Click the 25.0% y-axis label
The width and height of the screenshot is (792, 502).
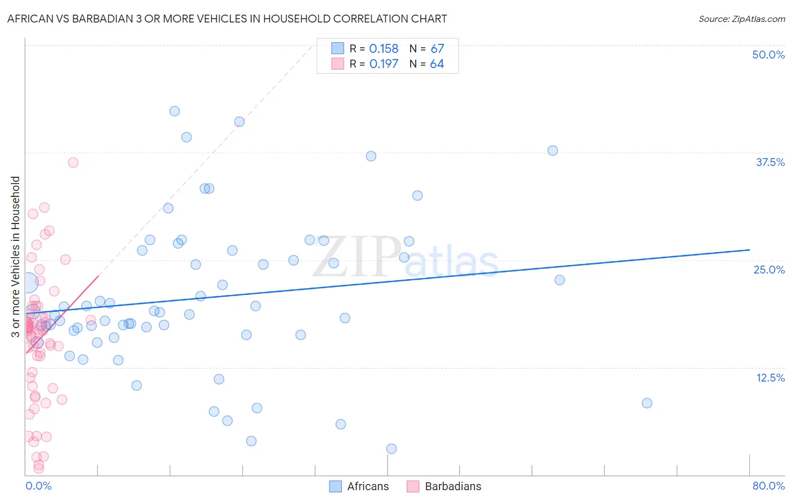(769, 270)
